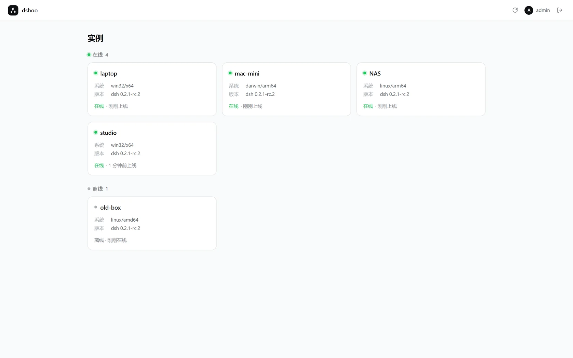Open the NAS instance title
Screen dimensions: 573x358
[x=375, y=74]
